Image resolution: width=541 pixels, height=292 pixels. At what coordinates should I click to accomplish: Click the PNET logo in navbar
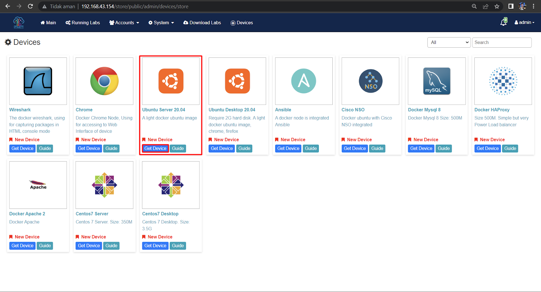coord(19,23)
